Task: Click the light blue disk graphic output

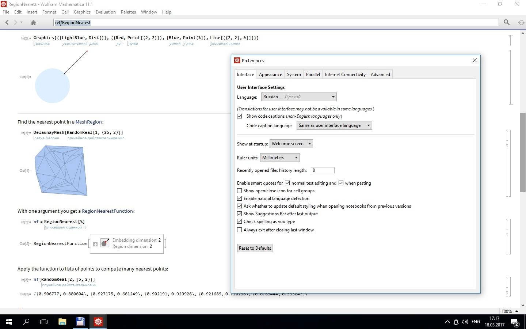Action: coord(52,86)
